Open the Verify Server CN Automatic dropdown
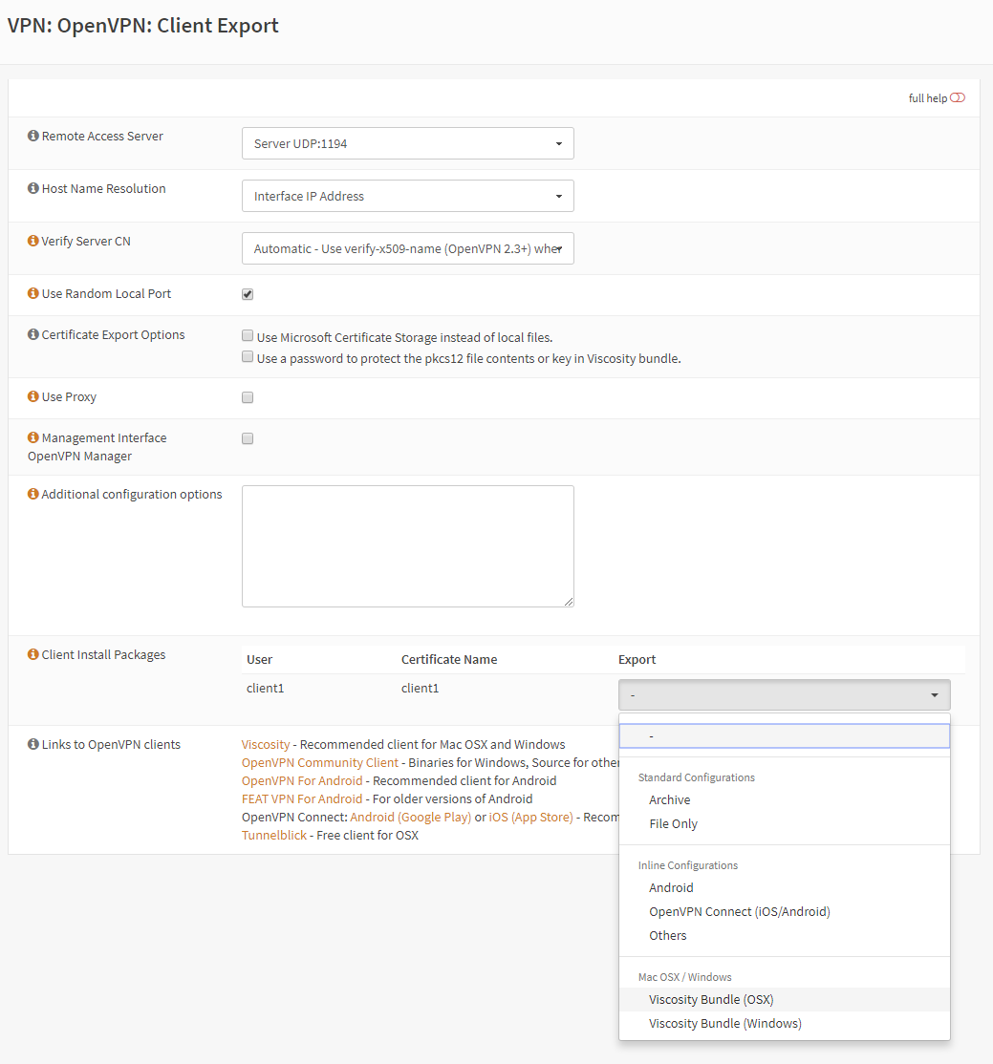Screen dimensions: 993x1064 (x=407, y=249)
